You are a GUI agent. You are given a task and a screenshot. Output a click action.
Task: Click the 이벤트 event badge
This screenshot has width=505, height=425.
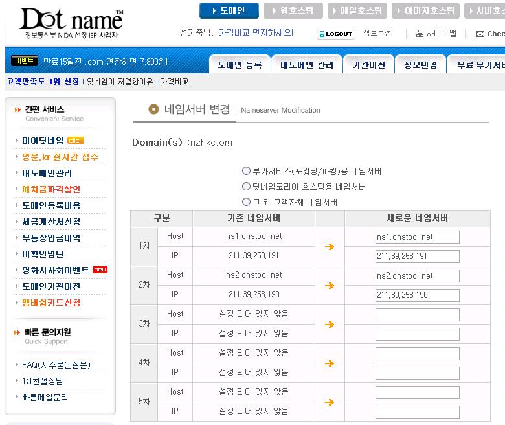pyautogui.click(x=25, y=62)
